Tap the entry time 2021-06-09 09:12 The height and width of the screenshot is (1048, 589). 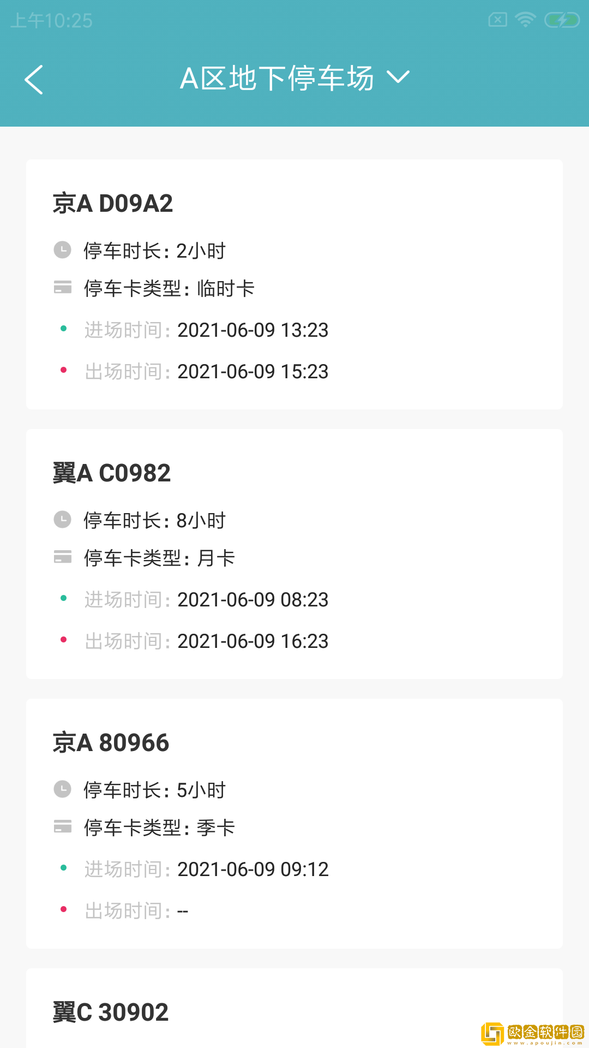(253, 870)
